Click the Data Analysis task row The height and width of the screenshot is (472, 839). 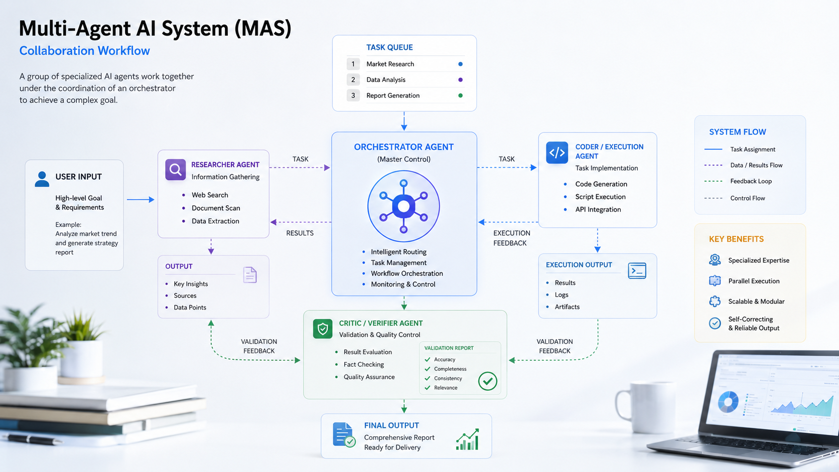click(405, 80)
